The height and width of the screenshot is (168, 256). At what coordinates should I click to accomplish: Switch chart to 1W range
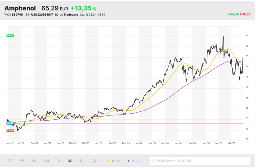coord(22,161)
